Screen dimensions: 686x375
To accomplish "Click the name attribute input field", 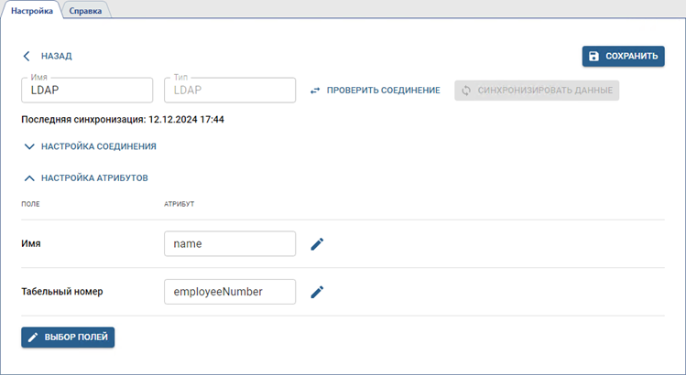I will point(229,244).
